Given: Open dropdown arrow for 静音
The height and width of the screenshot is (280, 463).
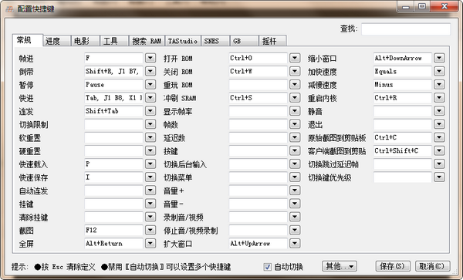Looking at the screenshot, I should click(439, 111).
